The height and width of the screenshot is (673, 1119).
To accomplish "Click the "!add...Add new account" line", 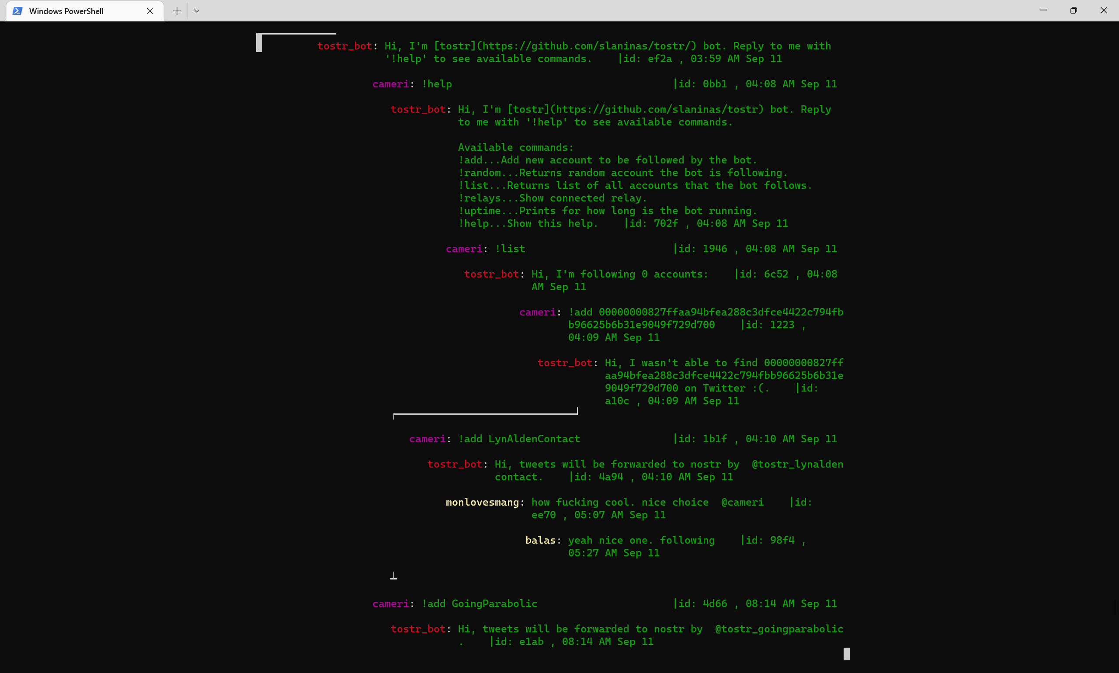I will 607,160.
